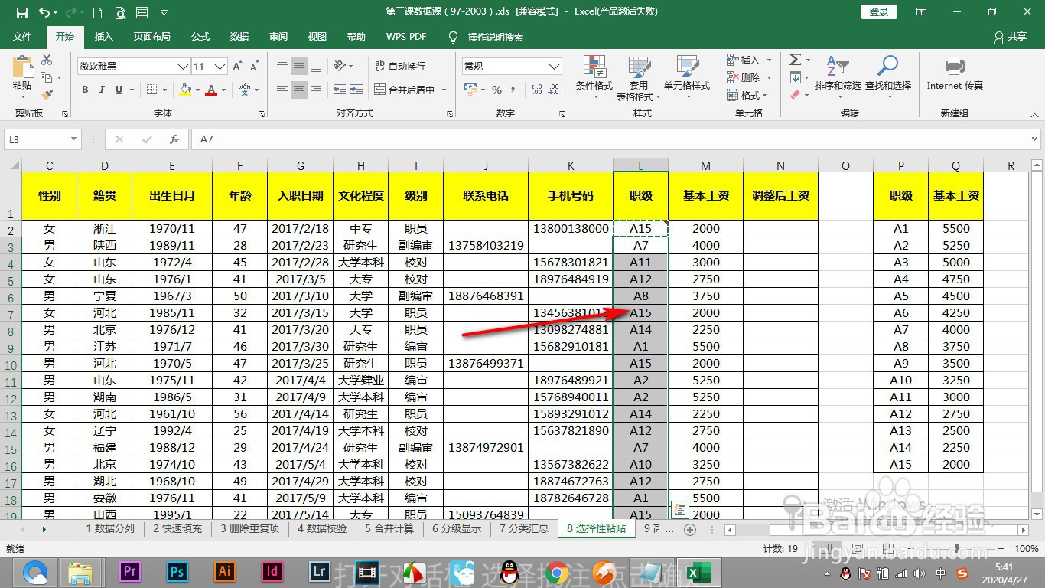Image resolution: width=1045 pixels, height=588 pixels.
Task: Switch to the 插入 ribbon tab
Action: click(x=104, y=36)
